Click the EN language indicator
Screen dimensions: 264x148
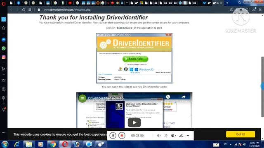coord(225,144)
